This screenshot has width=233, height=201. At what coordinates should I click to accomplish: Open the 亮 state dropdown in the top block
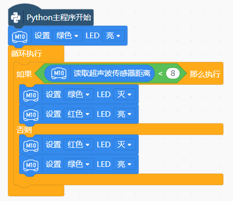[113, 36]
